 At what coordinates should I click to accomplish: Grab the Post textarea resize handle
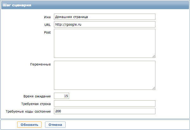[154, 56]
